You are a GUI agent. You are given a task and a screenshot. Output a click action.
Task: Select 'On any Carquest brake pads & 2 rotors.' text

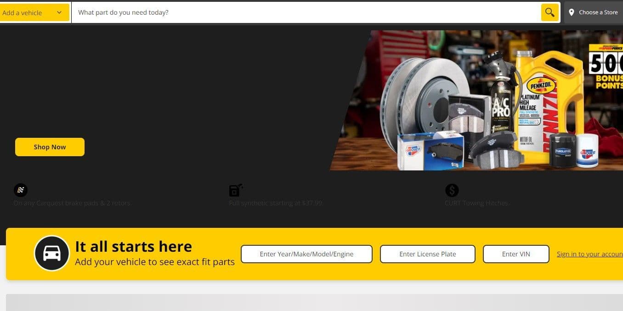(72, 203)
